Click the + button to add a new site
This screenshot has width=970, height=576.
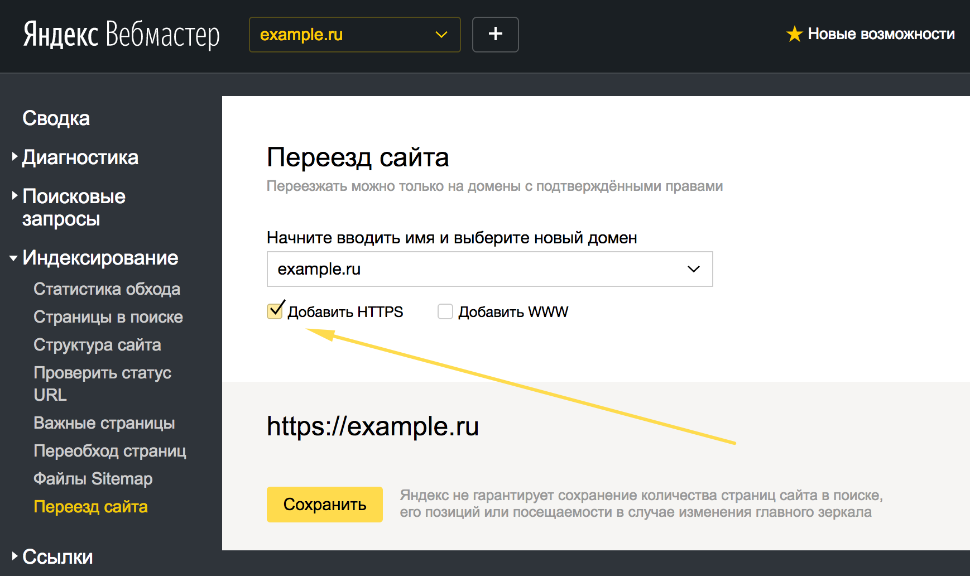[495, 34]
